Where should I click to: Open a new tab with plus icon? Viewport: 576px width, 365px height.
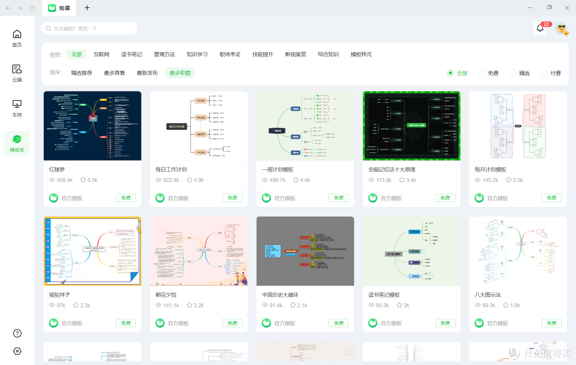87,7
